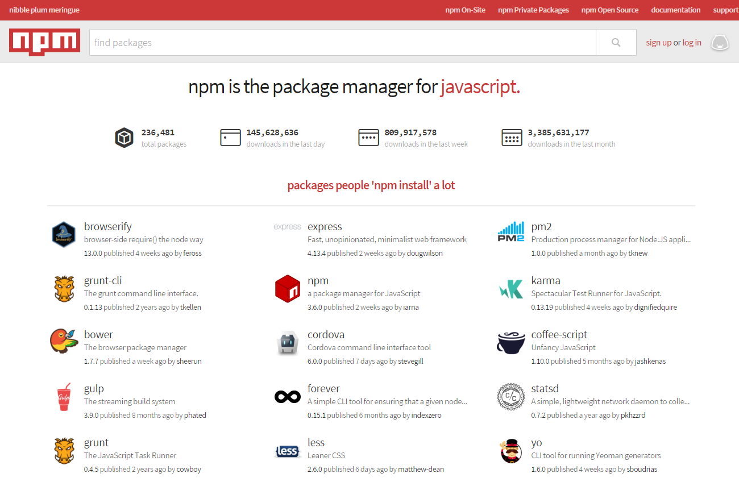Click the nibble plum meringue tagline
739x494 pixels.
pyautogui.click(x=44, y=10)
